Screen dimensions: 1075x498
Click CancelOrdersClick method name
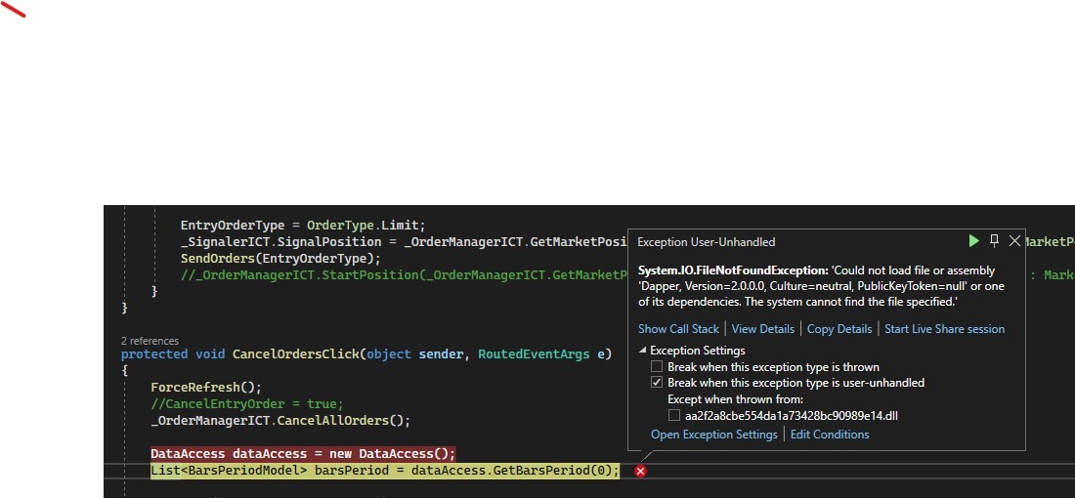(295, 354)
